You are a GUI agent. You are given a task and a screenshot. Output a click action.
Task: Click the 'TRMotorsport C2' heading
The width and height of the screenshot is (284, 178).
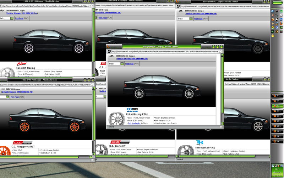[205, 148]
